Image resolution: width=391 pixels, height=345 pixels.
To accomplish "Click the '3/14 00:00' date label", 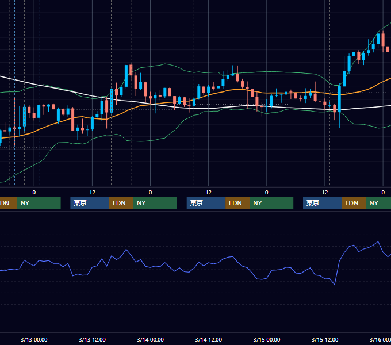I will click(151, 339).
